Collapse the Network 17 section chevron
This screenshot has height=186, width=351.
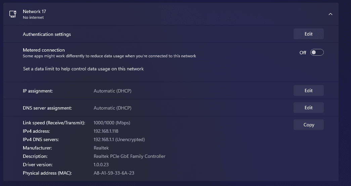coord(331,14)
